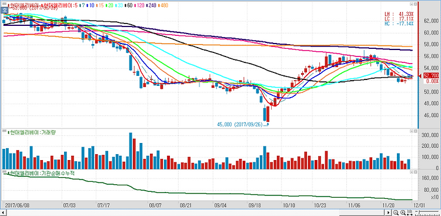Image resolution: width=441 pixels, height=216 pixels.
Task: Click the LC : 17.11% statistic
Action: point(399,19)
